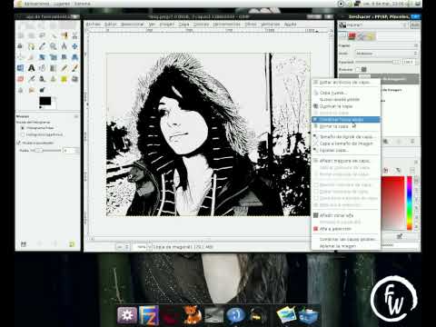Open the layer Modo dropdown

click(387, 54)
